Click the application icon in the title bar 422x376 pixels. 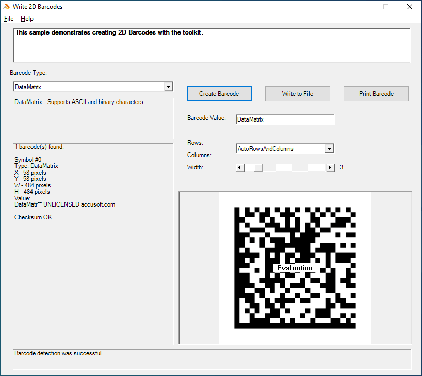point(6,6)
